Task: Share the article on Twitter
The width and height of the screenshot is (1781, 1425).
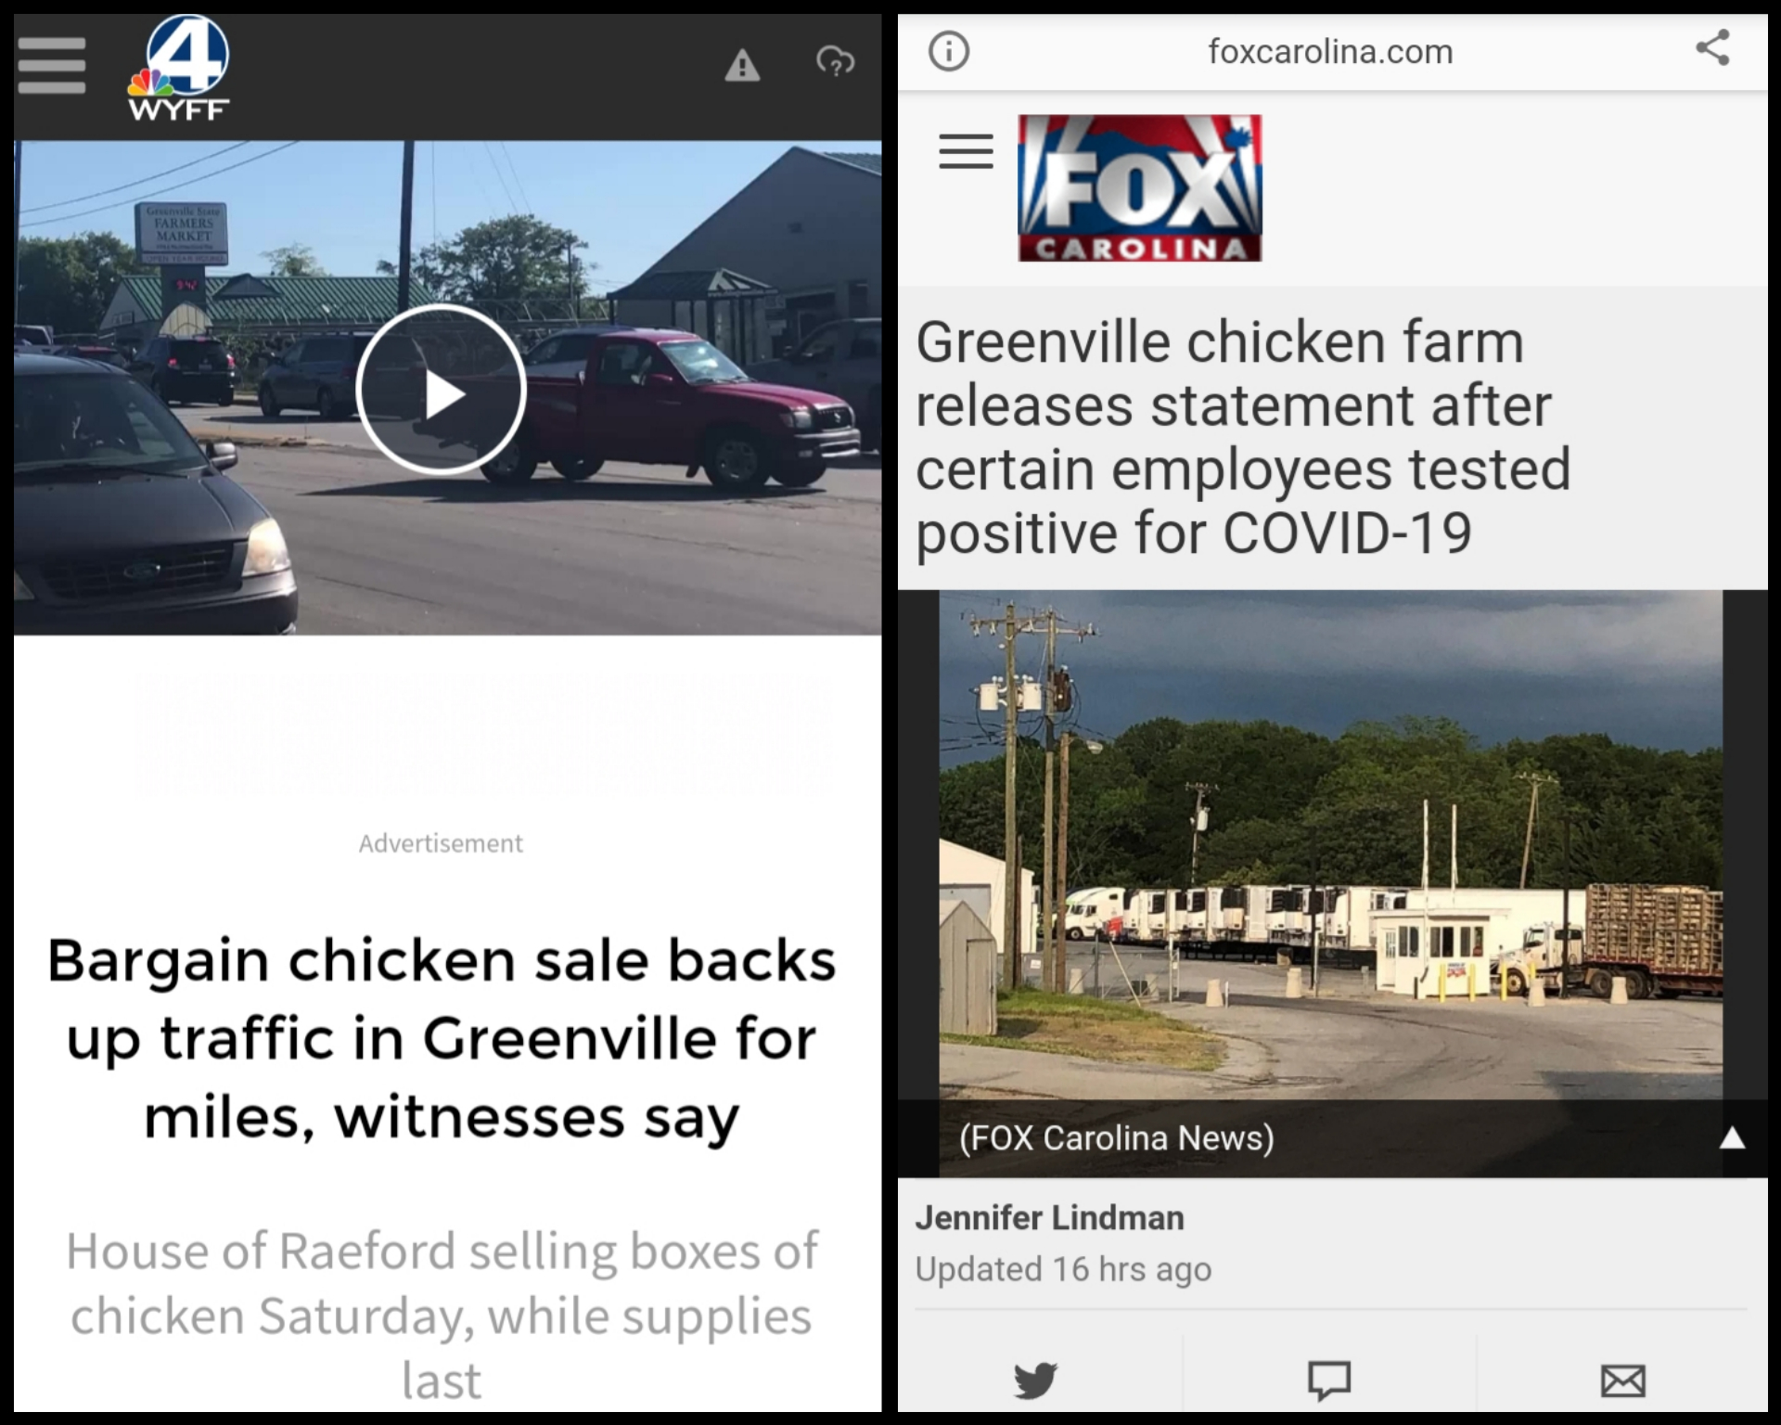Action: coord(1036,1380)
